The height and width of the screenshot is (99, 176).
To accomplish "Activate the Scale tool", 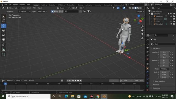I will [x=4, y=35].
